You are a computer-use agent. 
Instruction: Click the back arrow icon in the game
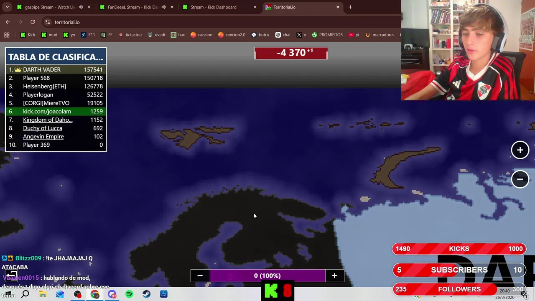coord(11,275)
